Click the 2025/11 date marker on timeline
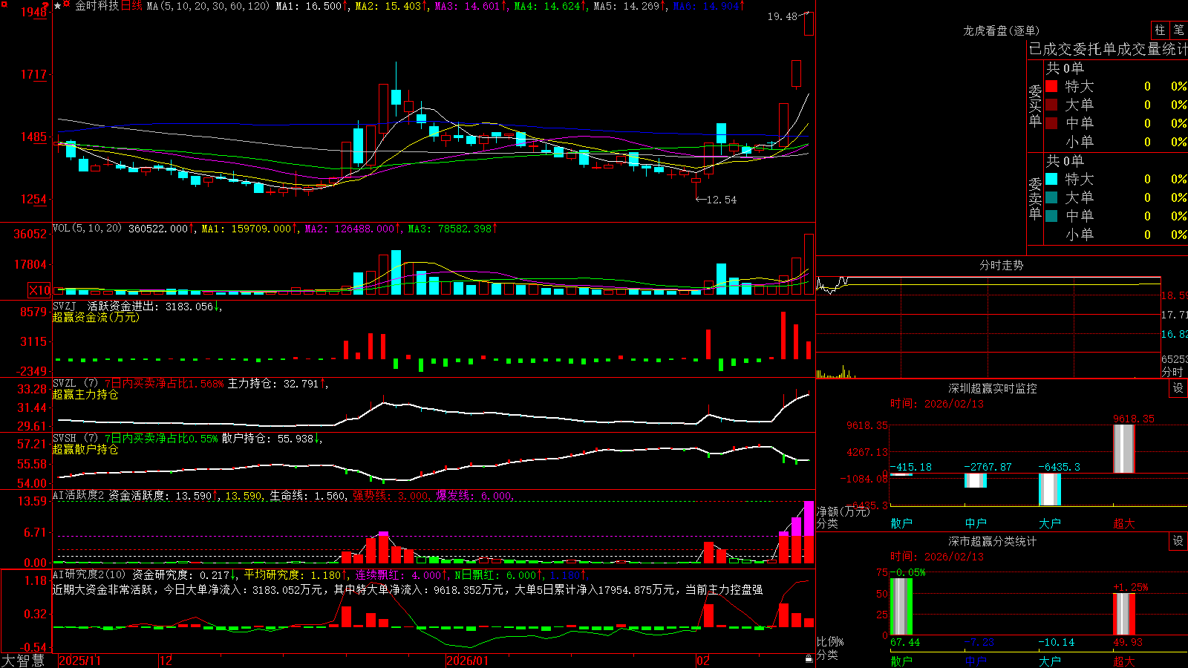 79,661
